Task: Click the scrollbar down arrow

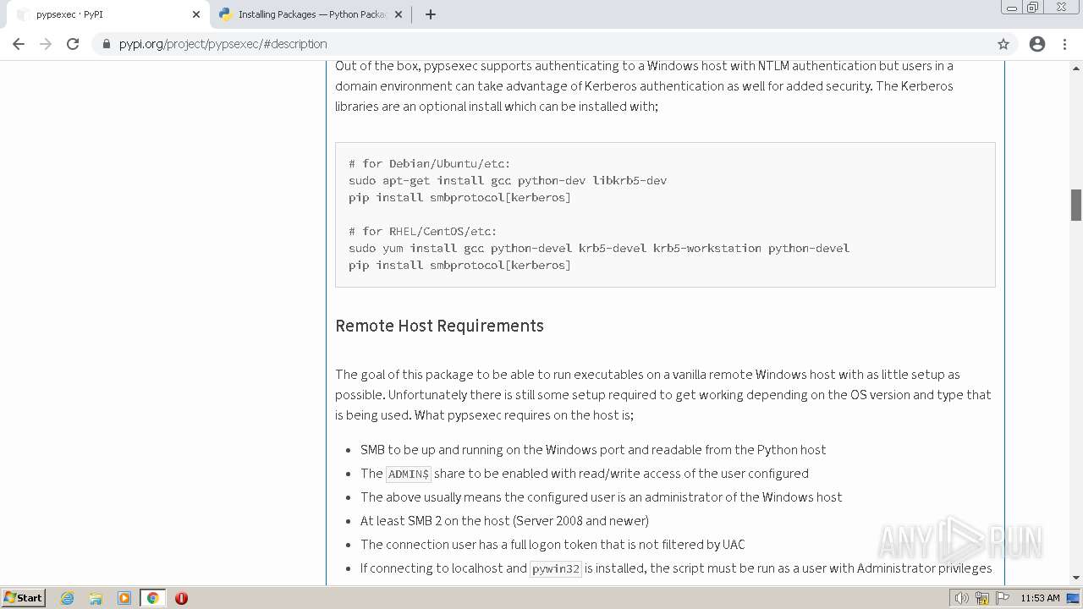Action: click(1076, 578)
